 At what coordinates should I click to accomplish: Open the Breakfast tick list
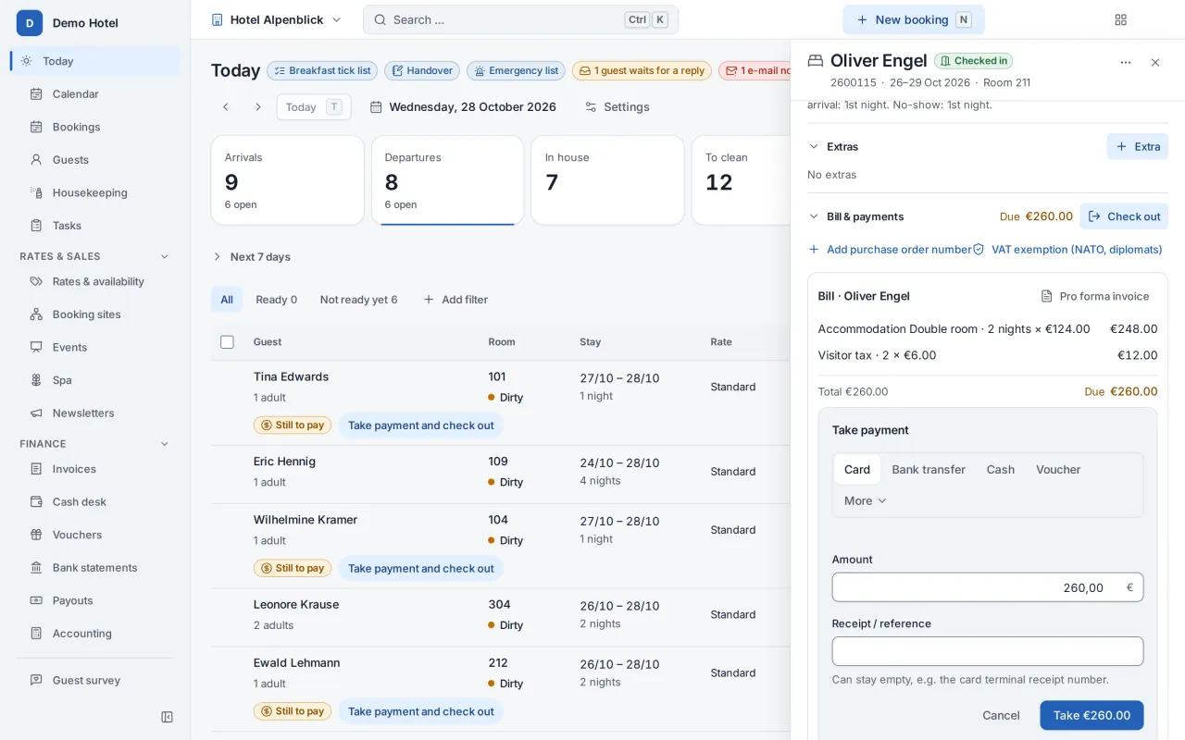(321, 70)
